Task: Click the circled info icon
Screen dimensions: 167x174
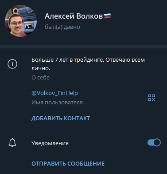Action: [x=12, y=64]
